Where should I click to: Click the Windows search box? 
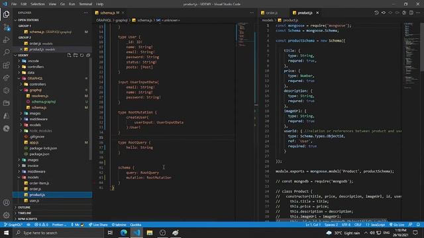click(58, 233)
